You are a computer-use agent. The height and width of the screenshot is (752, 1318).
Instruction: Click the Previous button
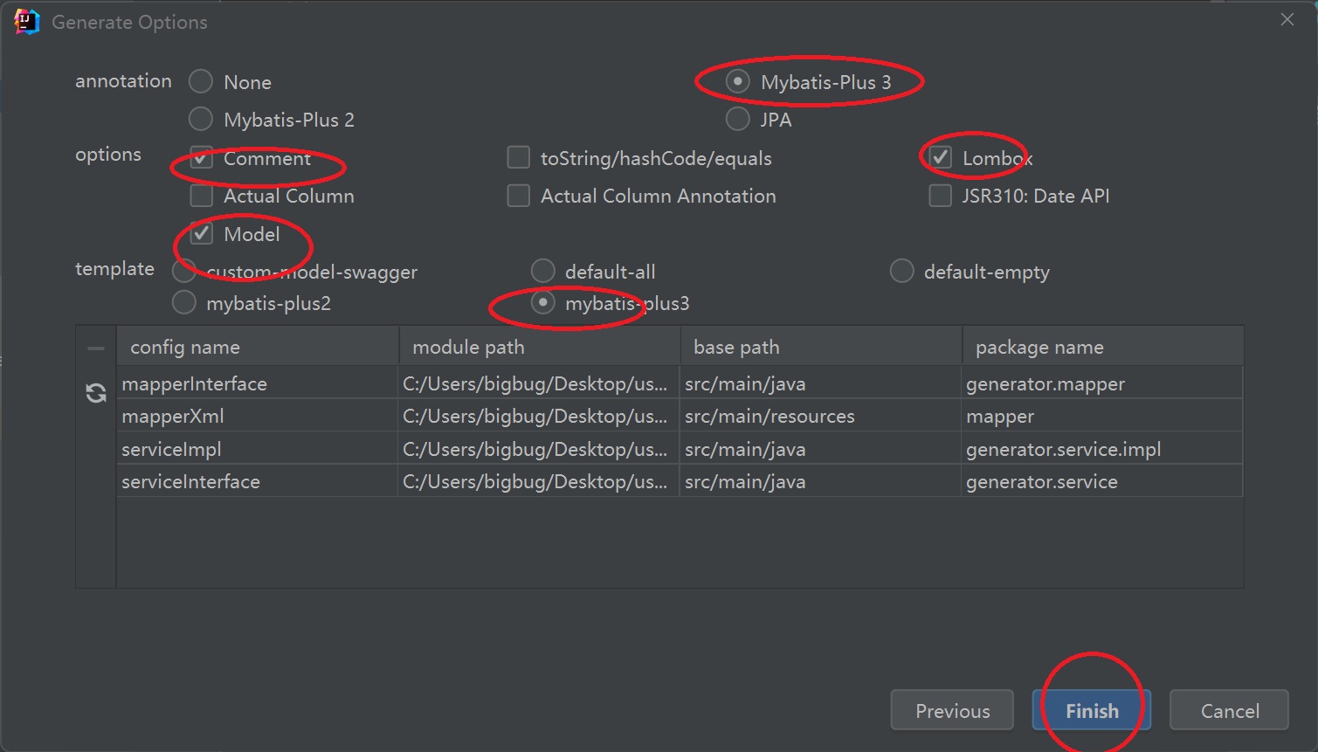952,710
